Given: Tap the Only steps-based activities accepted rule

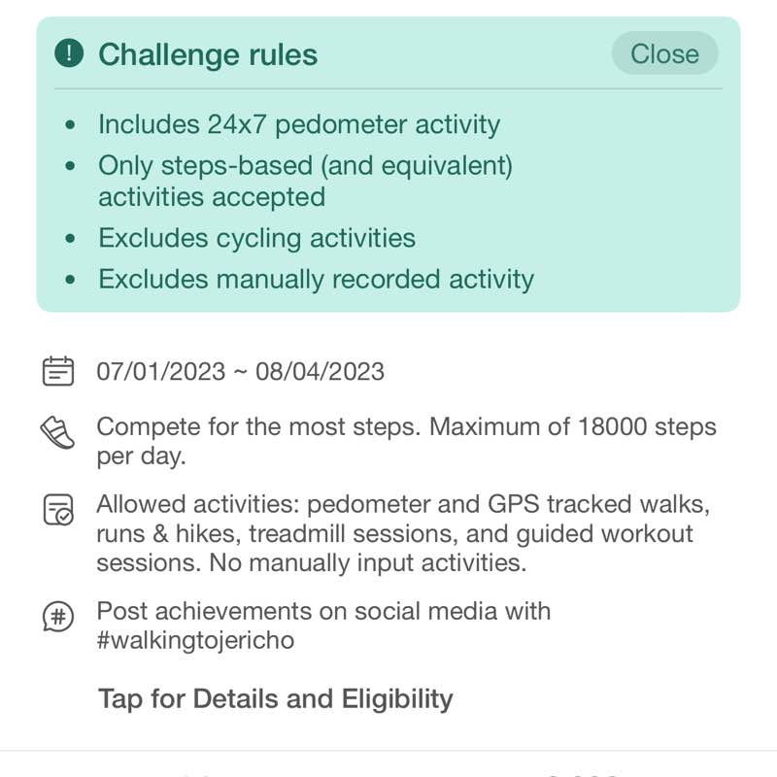Looking at the screenshot, I should coord(304,181).
